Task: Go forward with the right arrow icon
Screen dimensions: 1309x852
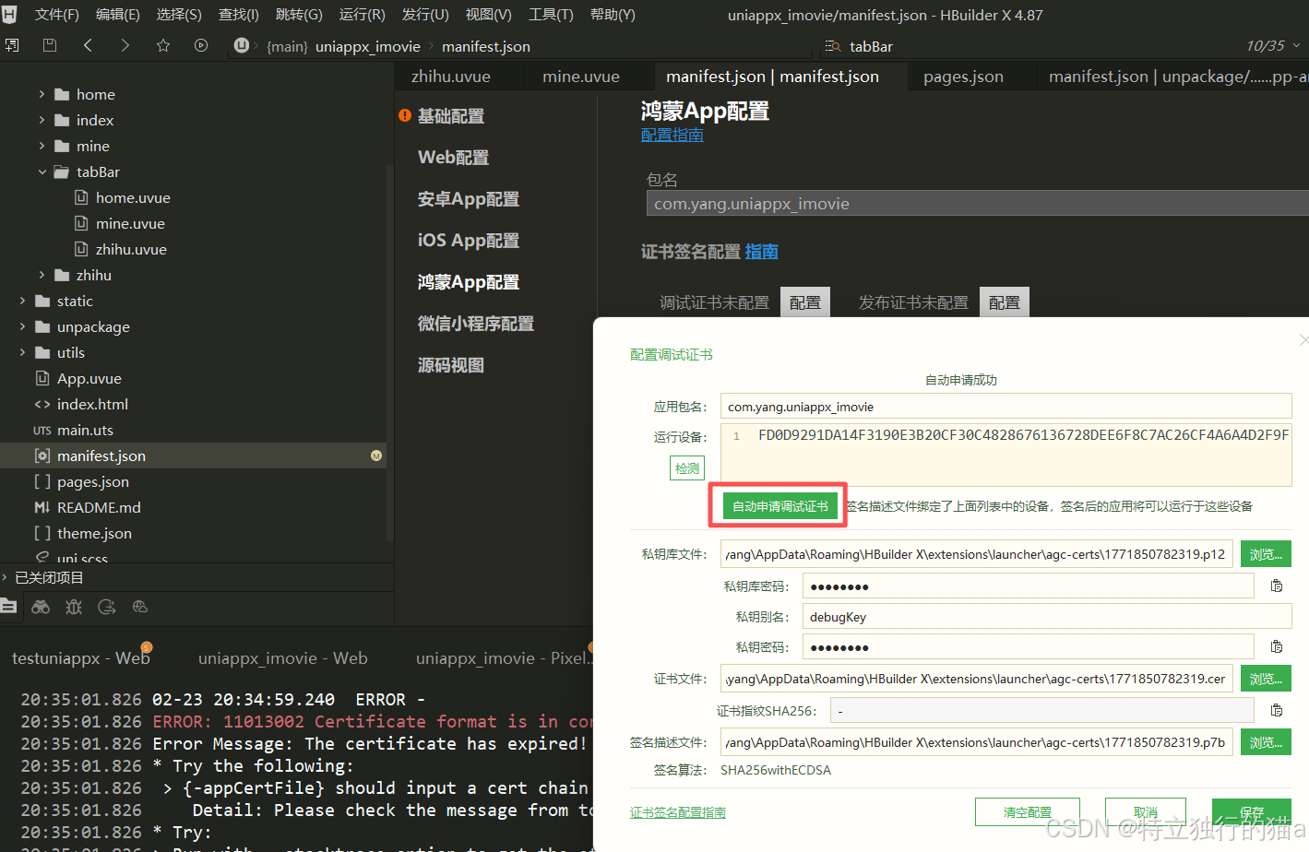Action: click(x=125, y=45)
